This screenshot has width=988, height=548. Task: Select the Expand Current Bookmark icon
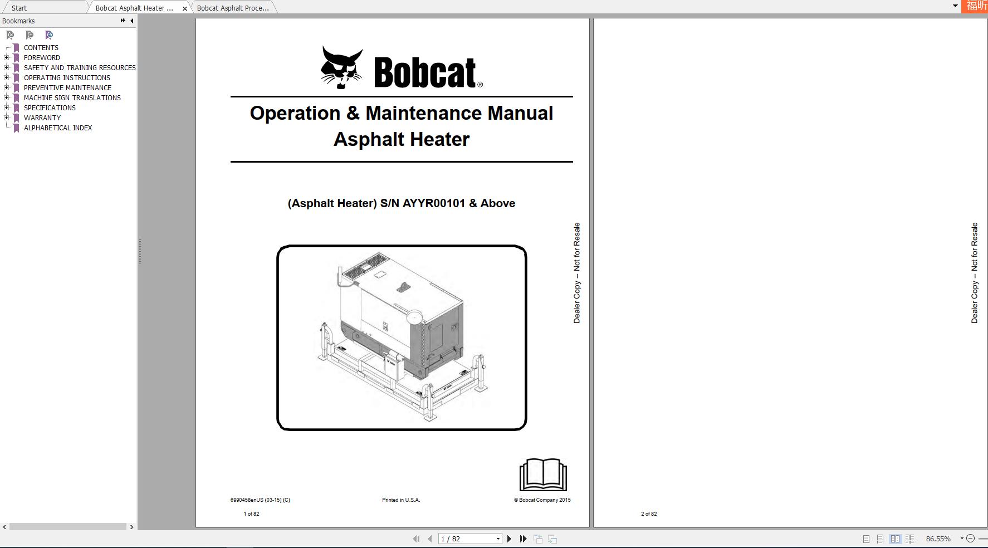49,35
